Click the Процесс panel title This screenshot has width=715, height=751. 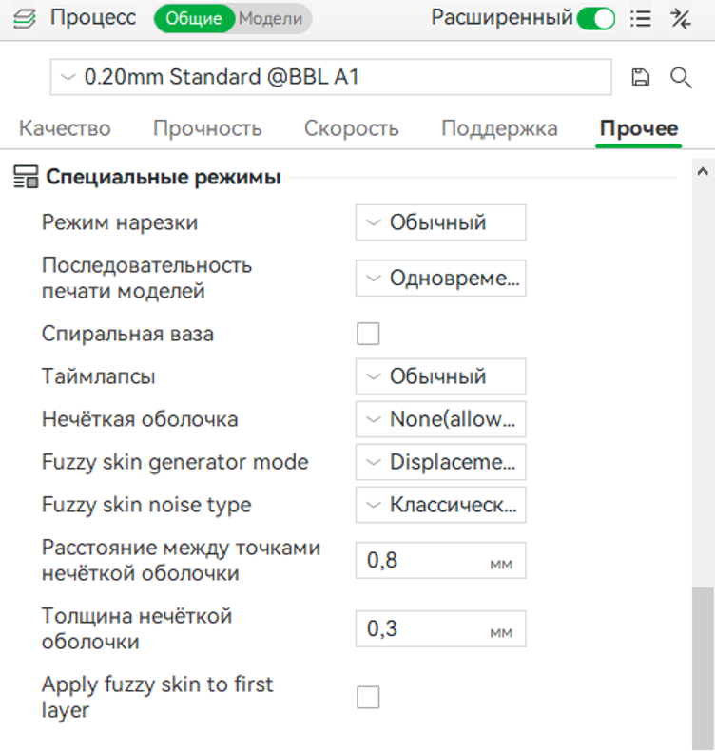[x=93, y=18]
